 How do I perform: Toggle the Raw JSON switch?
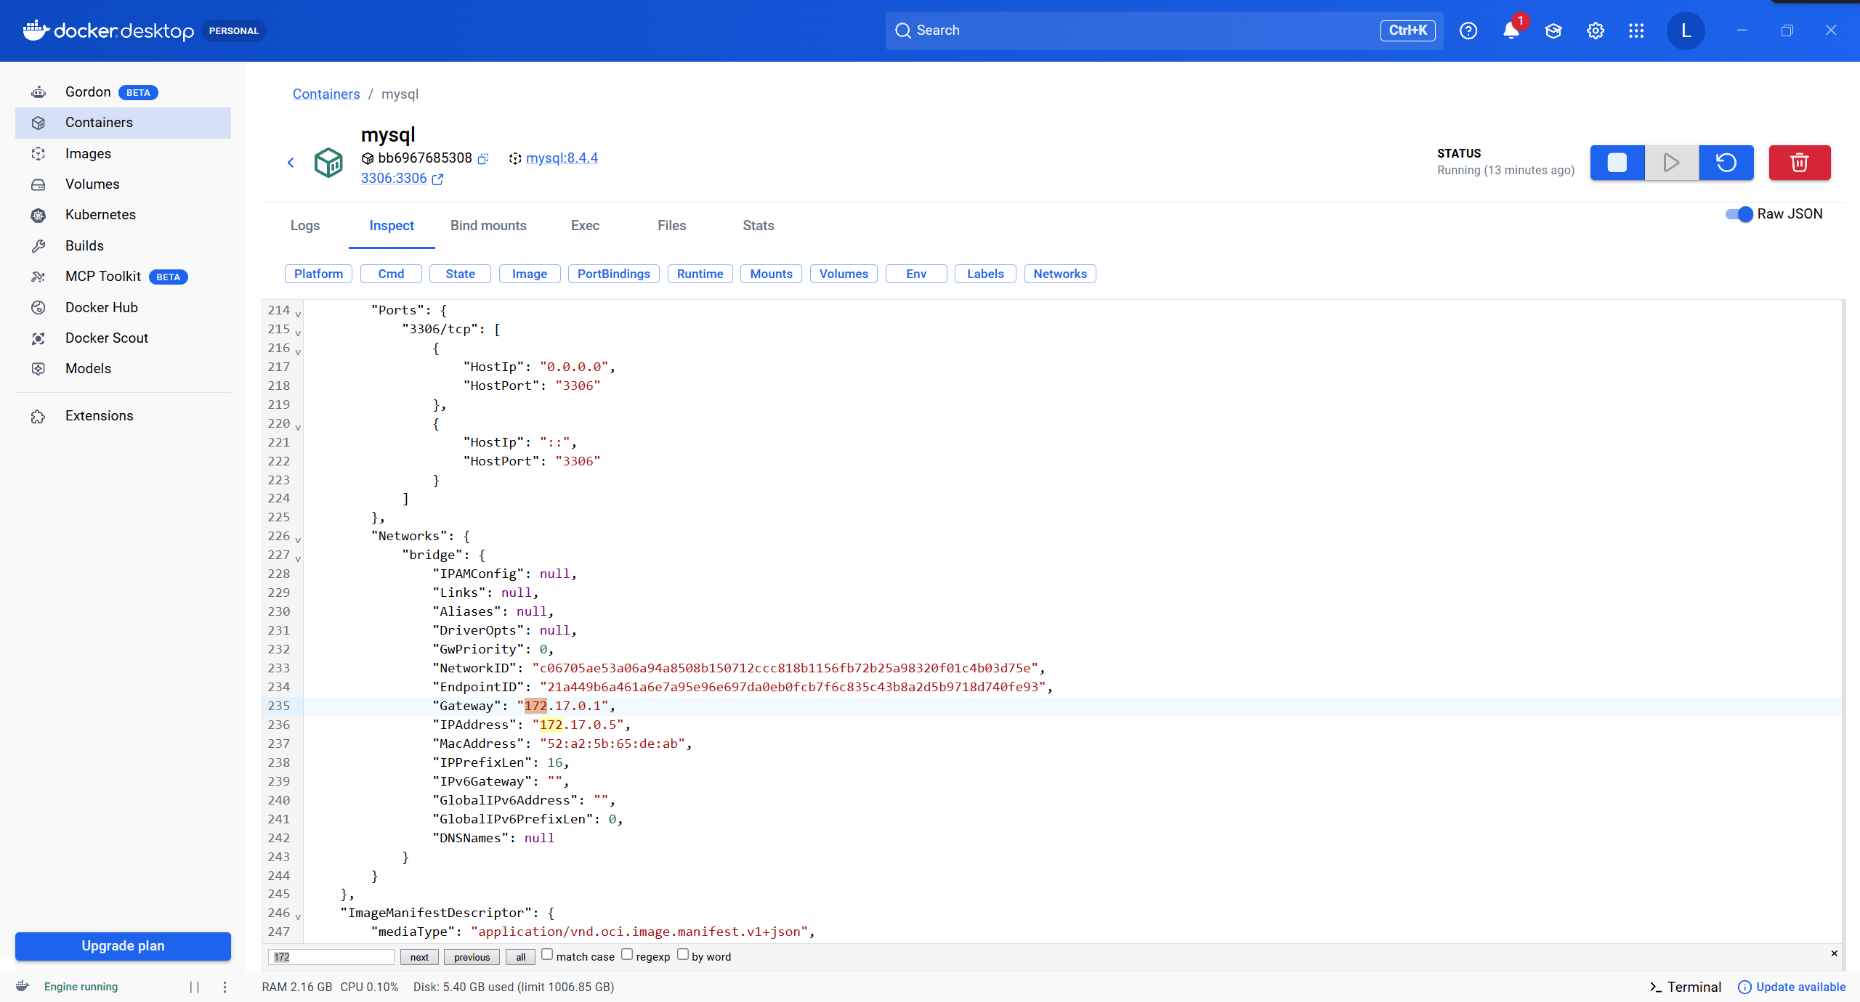coord(1739,214)
